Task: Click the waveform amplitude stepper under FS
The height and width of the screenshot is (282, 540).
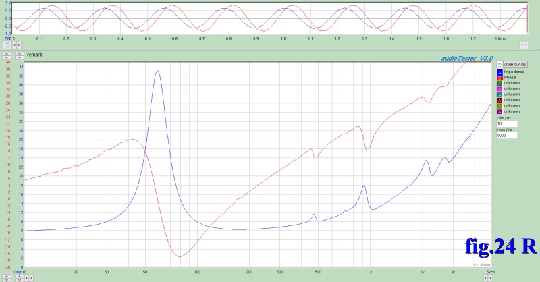Action: (8, 45)
